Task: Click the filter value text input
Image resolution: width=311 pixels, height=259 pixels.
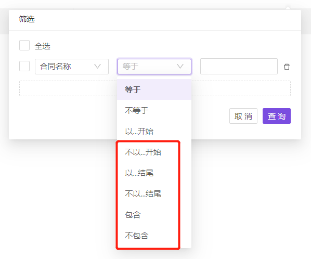Action: point(239,66)
